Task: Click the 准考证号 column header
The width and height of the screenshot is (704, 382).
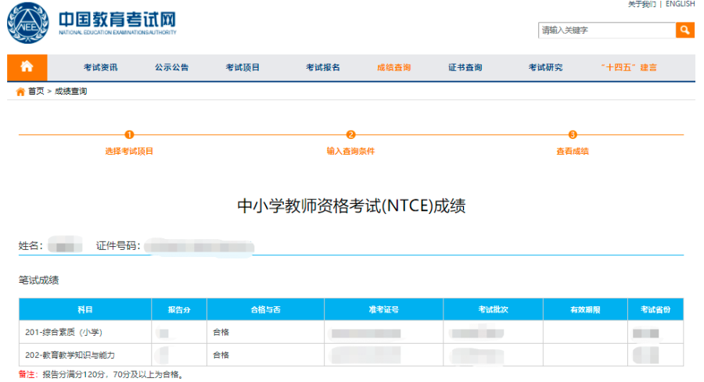Action: coord(384,309)
